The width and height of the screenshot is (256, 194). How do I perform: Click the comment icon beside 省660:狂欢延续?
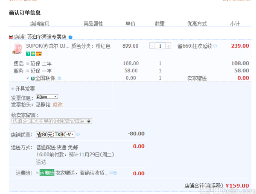(x=215, y=46)
